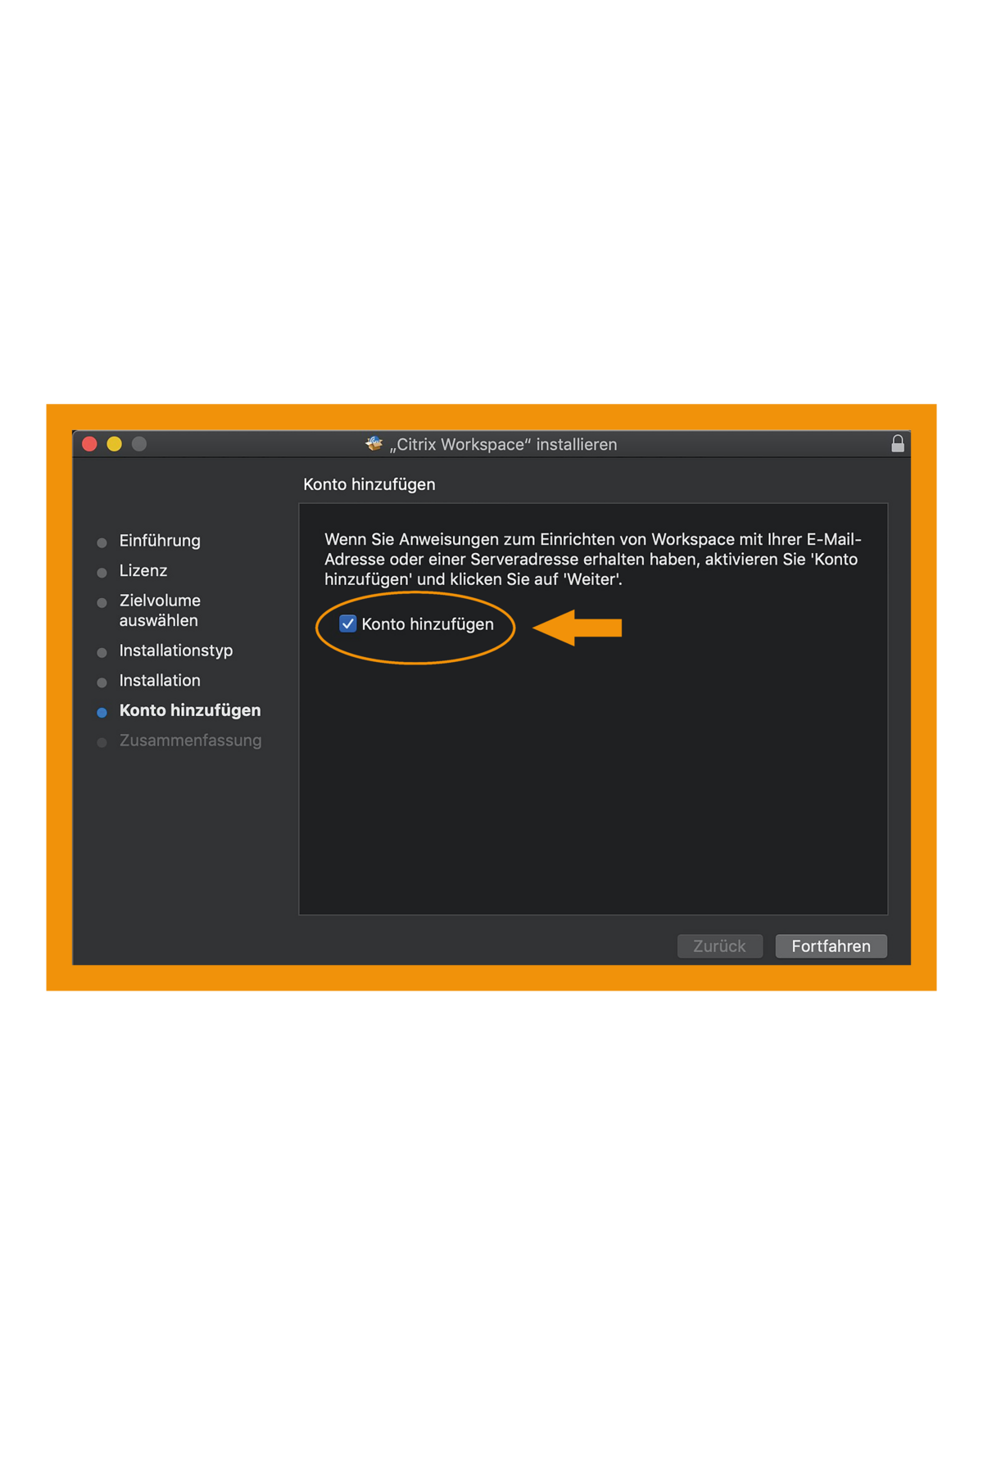
Task: Select Zielvolume auswählen step
Action: pos(160,610)
